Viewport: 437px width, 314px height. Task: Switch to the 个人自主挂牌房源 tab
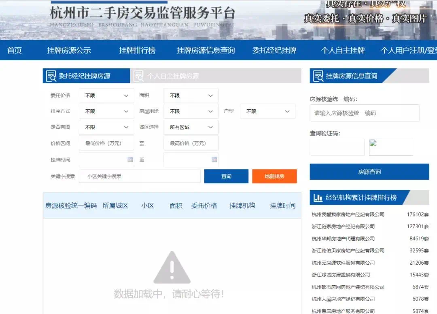click(x=173, y=76)
